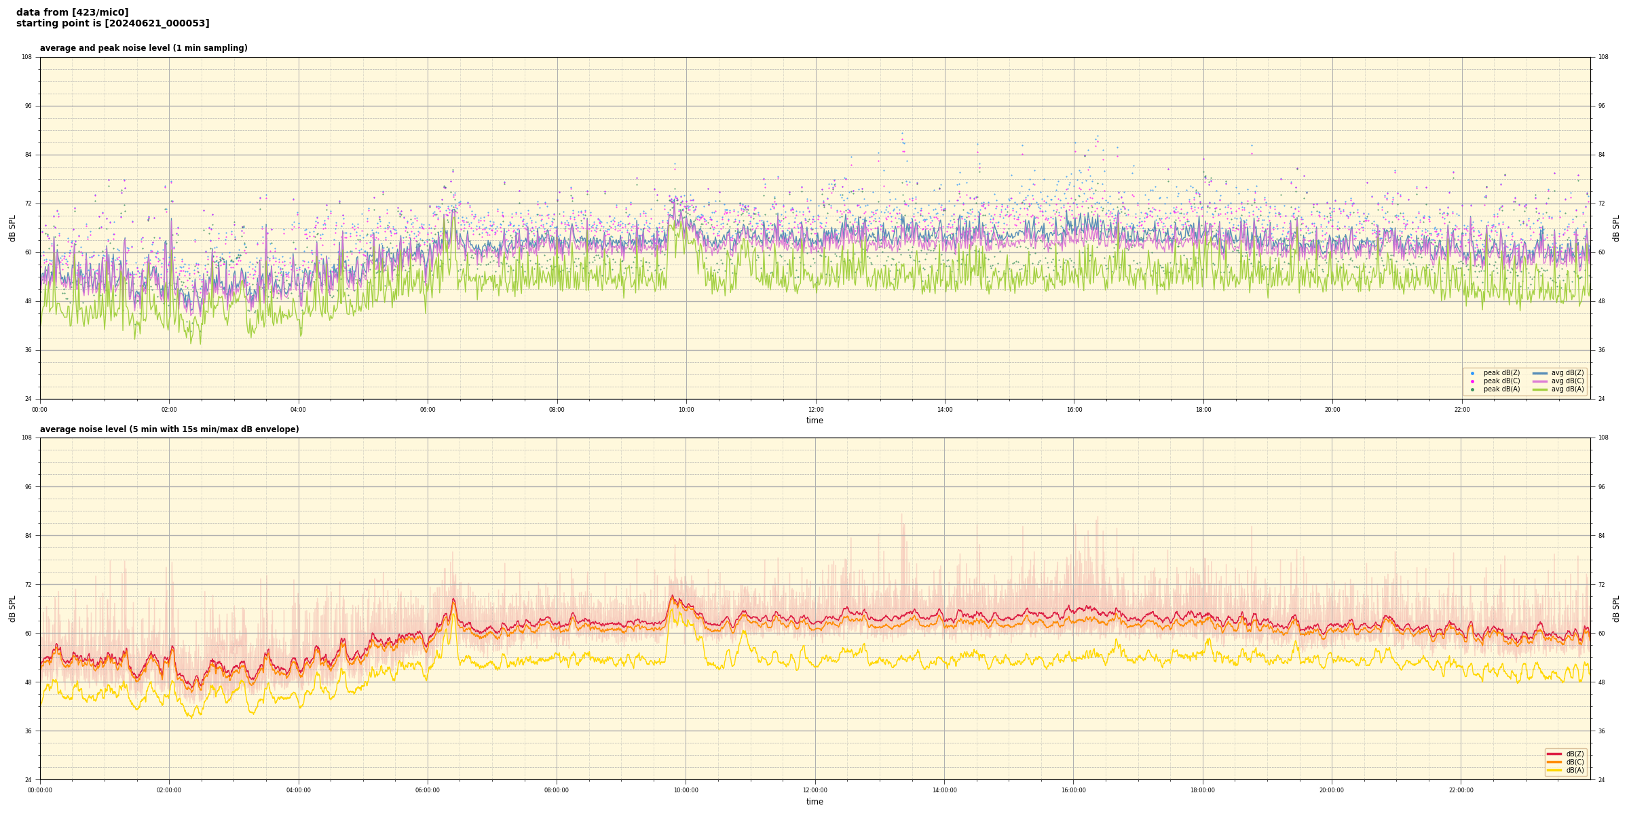1629x814 pixels.
Task: Click the 12:00 tick label on top chart
Action: (815, 410)
